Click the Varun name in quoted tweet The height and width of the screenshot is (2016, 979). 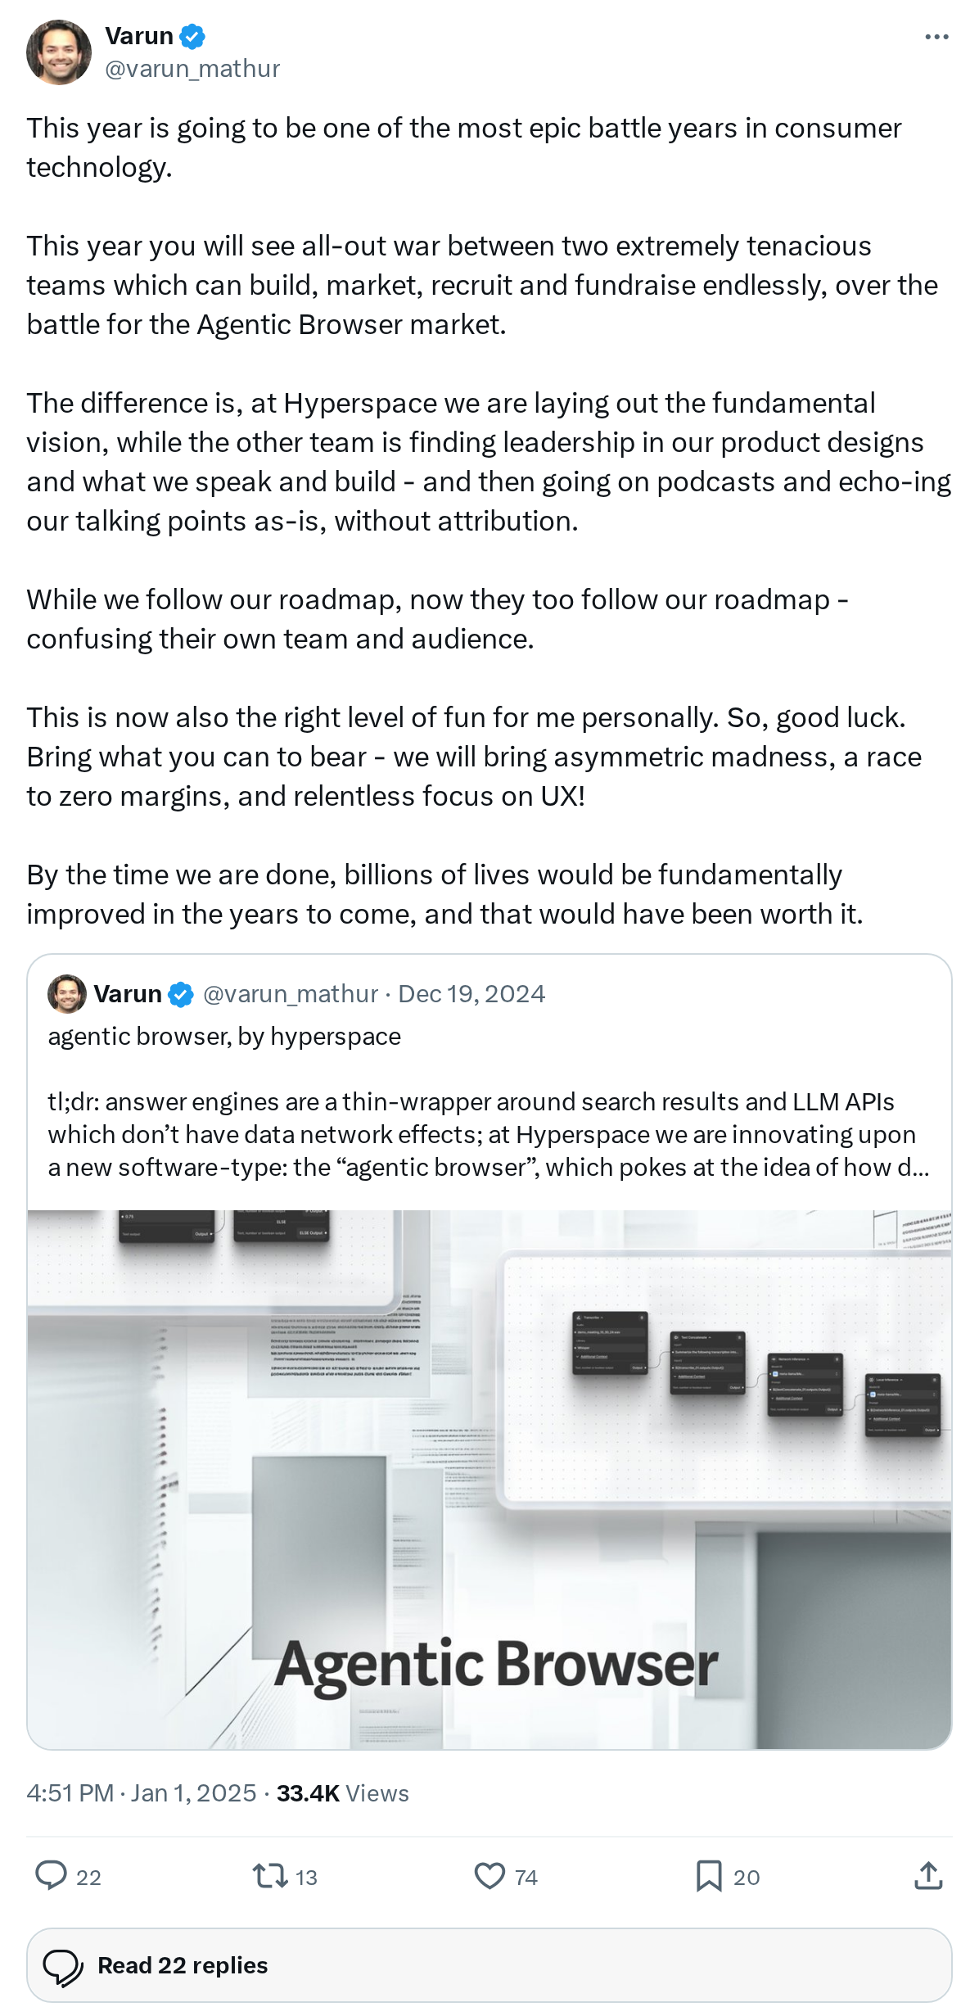tap(128, 994)
